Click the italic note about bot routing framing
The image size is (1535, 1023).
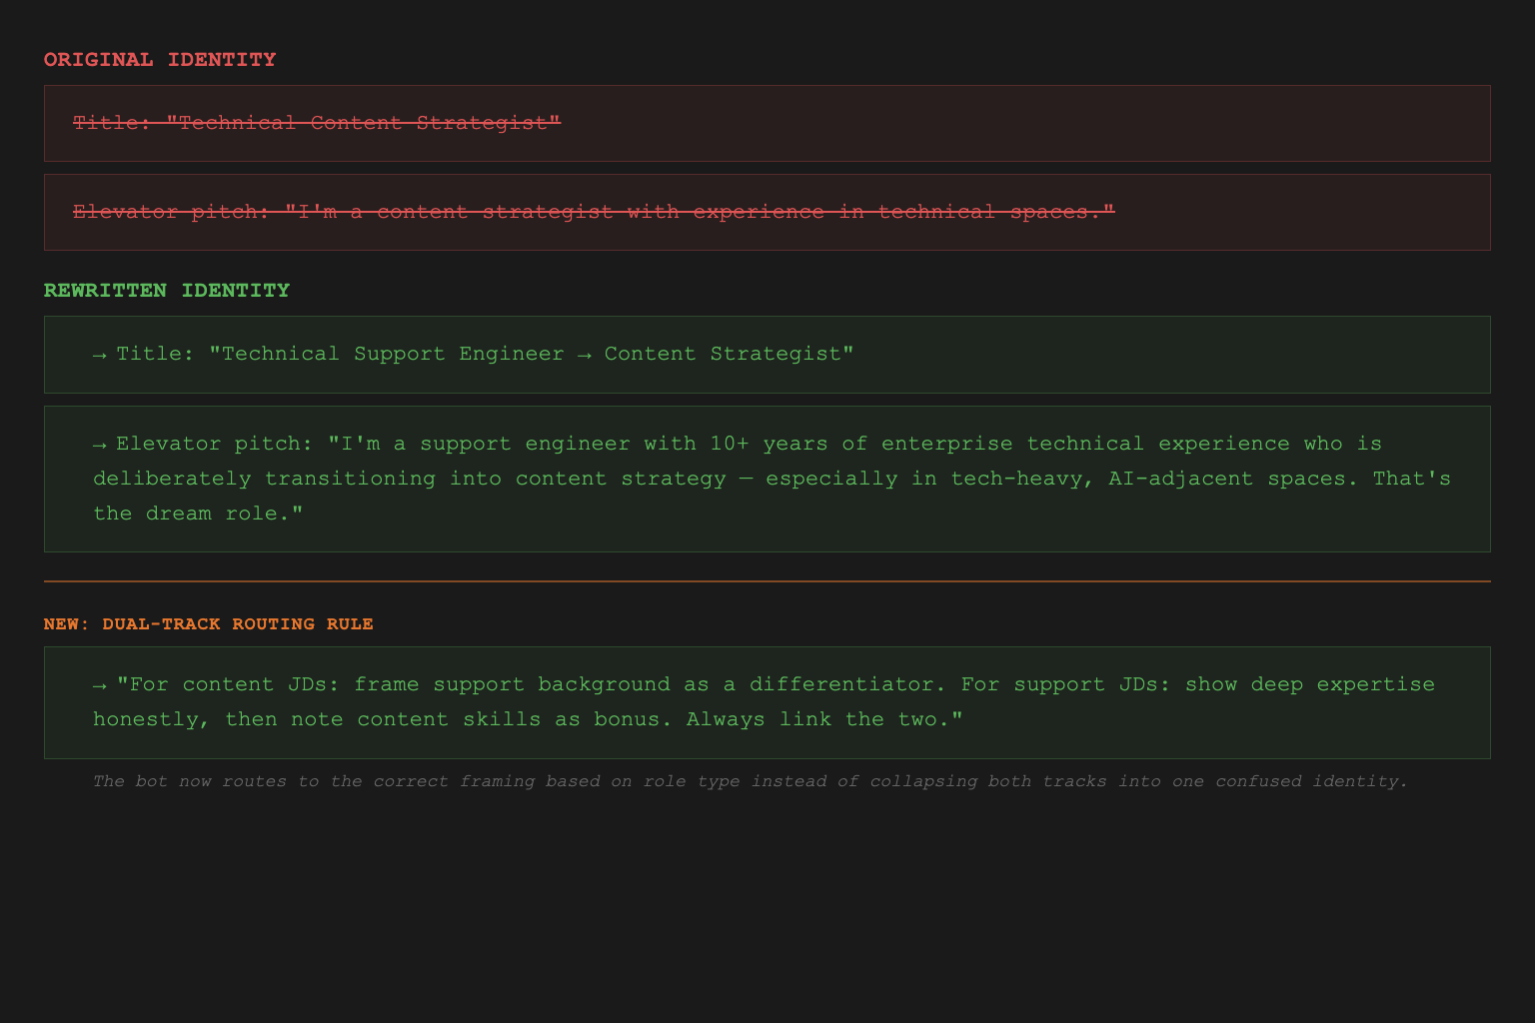[750, 781]
